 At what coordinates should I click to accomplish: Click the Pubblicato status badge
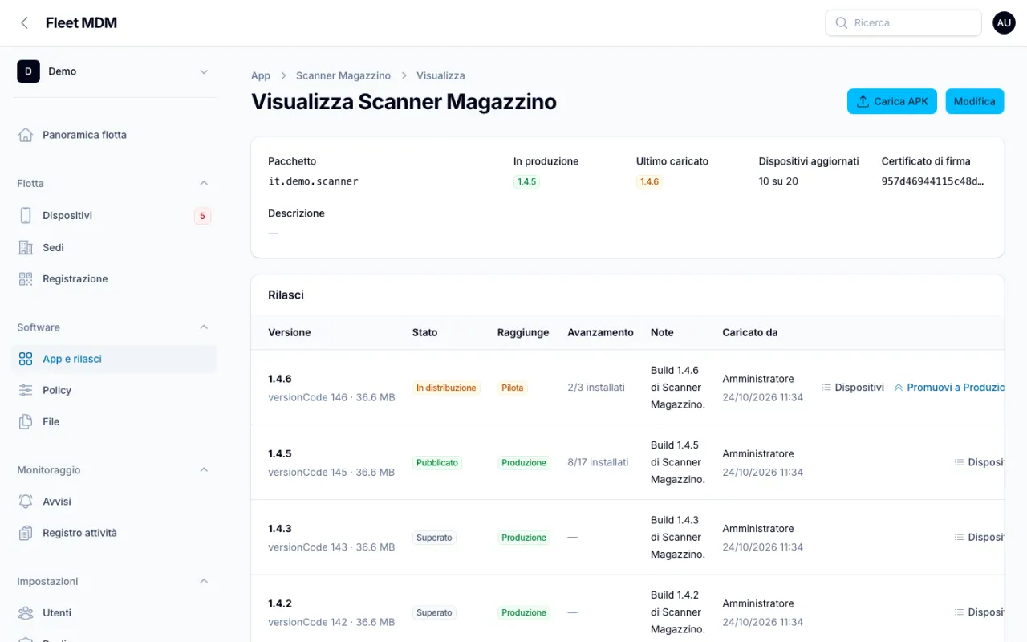point(437,463)
